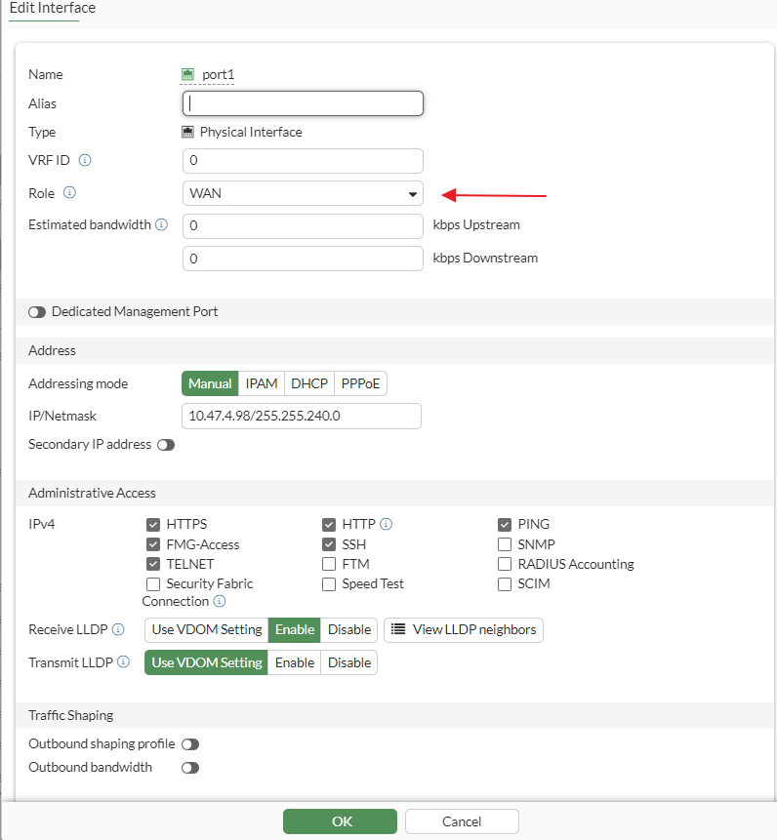This screenshot has height=840, width=777.
Task: Click the Receive LLDP info icon
Action: [x=118, y=629]
